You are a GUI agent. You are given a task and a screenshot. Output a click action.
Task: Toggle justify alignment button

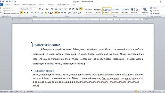[65, 13]
